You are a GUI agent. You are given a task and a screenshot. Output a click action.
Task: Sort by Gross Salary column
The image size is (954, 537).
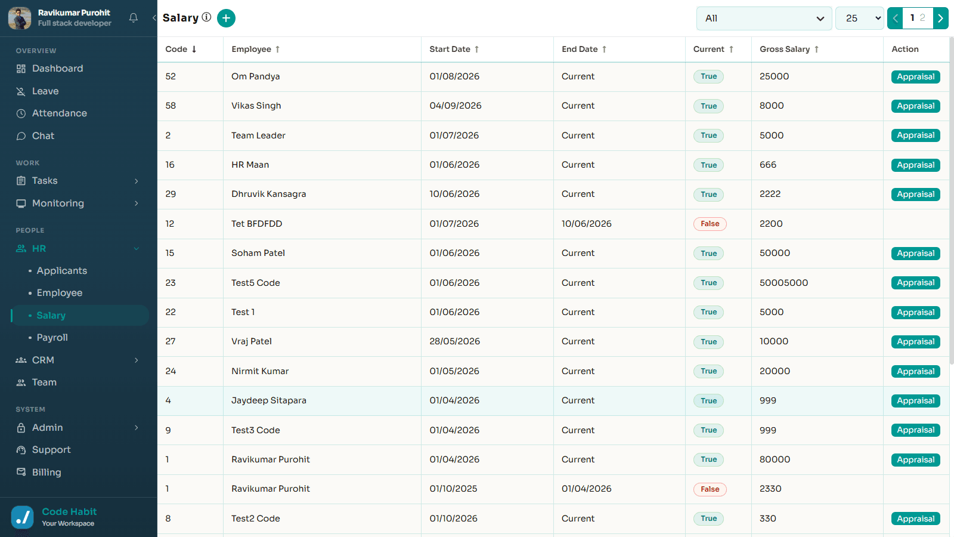point(789,50)
